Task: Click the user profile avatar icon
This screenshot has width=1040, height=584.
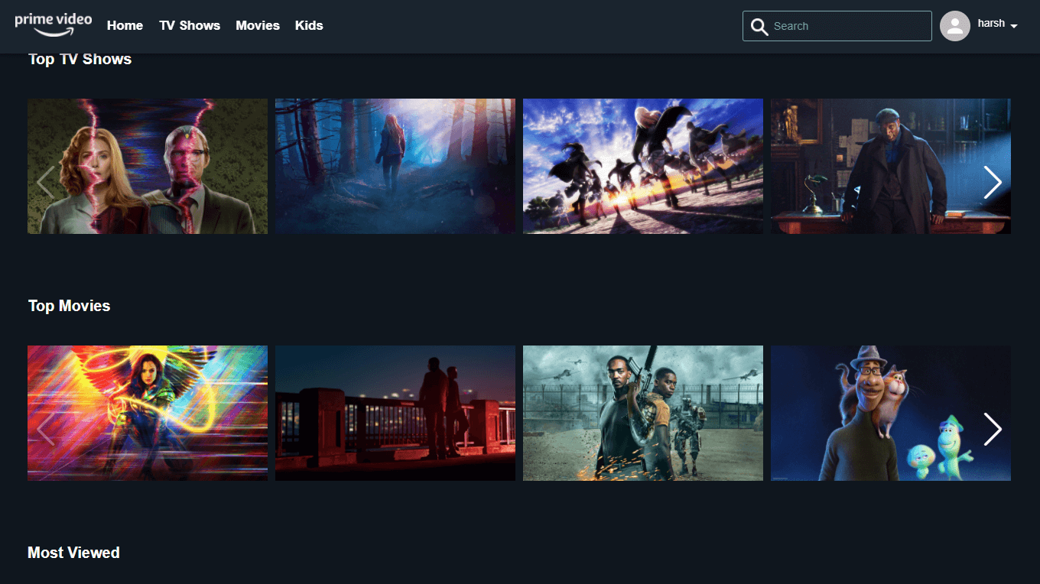Action: (x=954, y=26)
